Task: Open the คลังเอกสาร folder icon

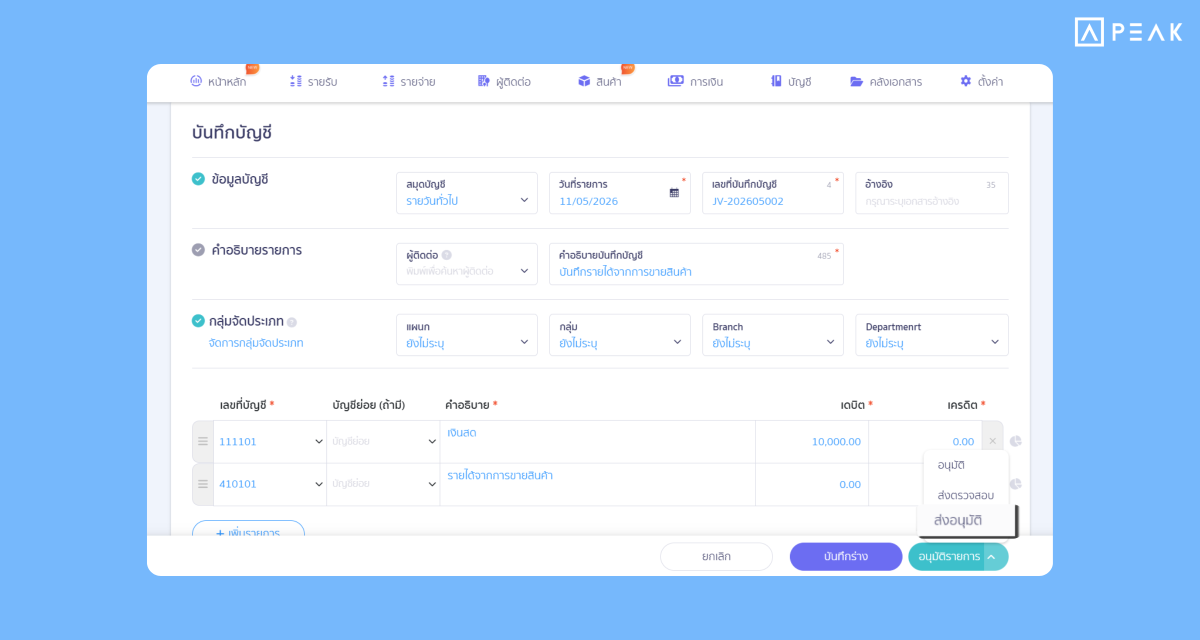Action: 856,81
